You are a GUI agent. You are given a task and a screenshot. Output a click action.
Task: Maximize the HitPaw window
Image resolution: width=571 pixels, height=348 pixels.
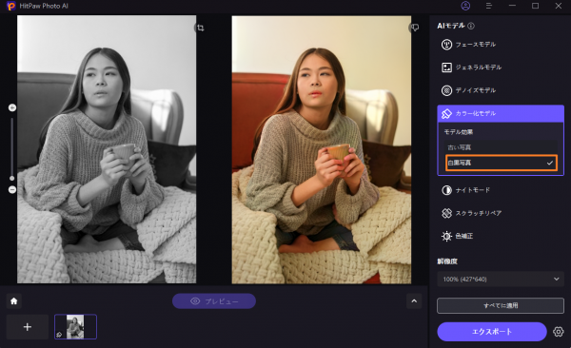click(x=535, y=6)
